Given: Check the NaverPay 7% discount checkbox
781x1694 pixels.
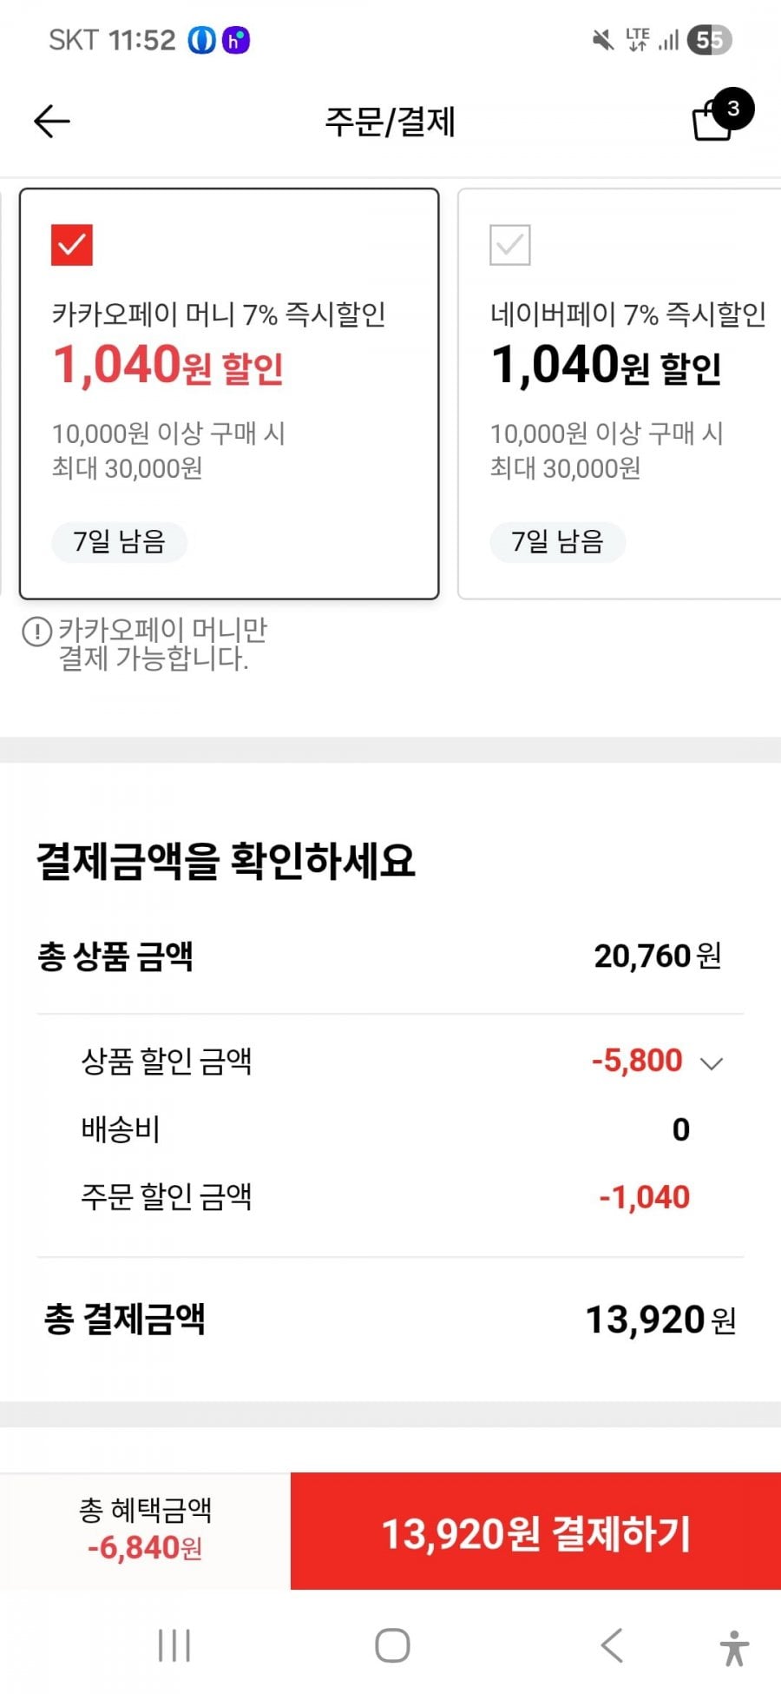Looking at the screenshot, I should coord(510,245).
